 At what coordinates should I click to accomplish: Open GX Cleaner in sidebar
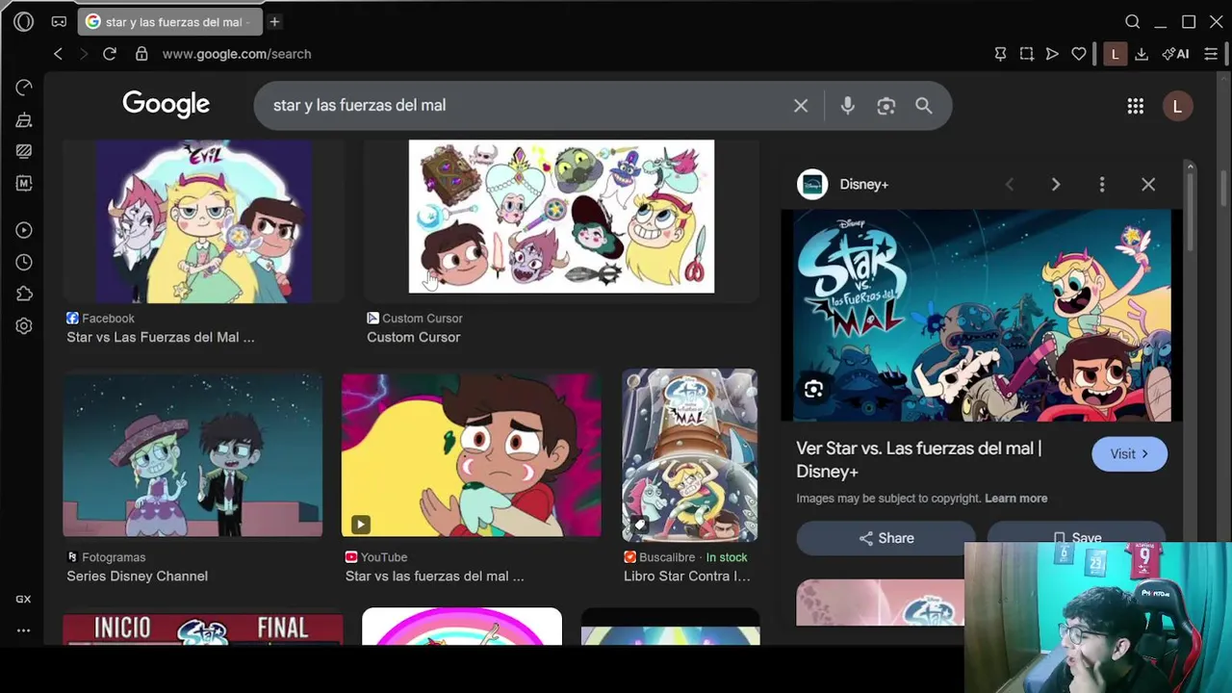(x=24, y=119)
